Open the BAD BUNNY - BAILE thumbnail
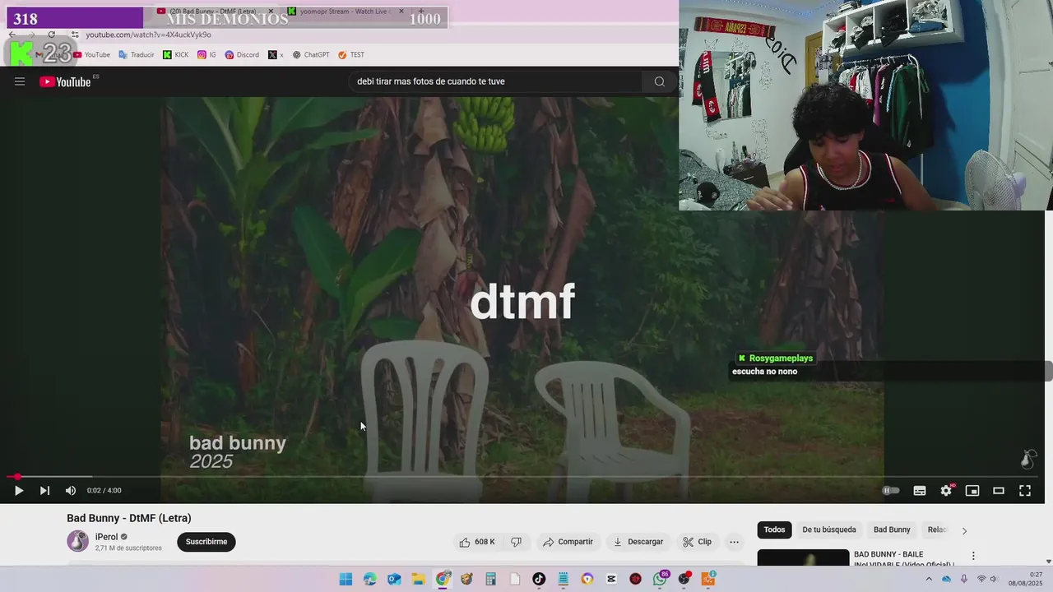Viewport: 1053px width, 592px height. click(x=803, y=557)
